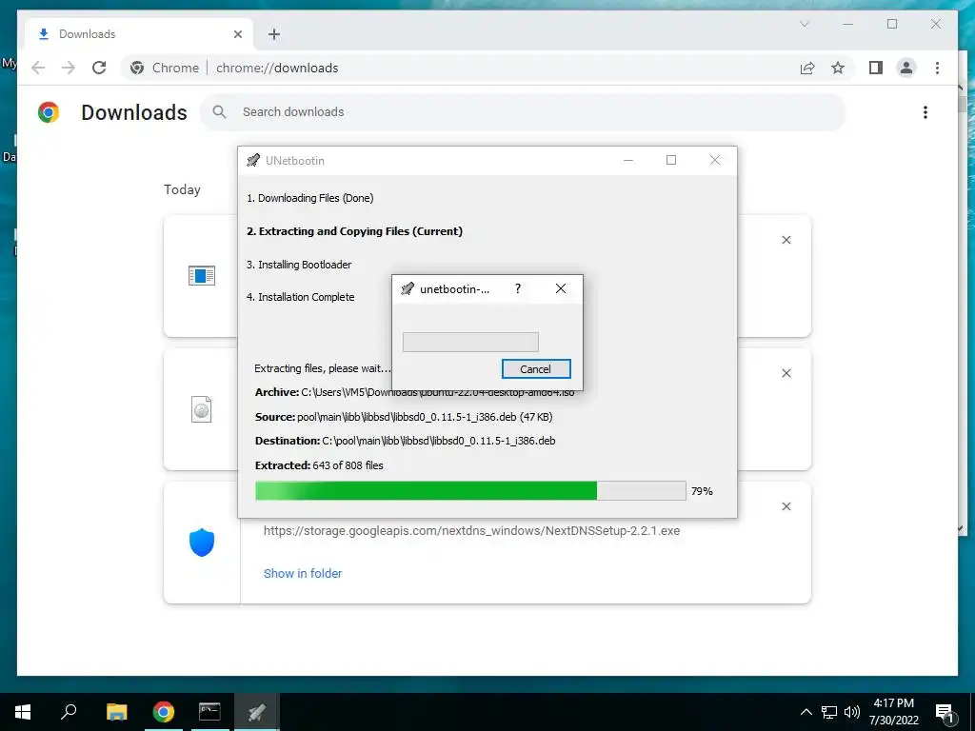Open volume control tray icon

click(x=852, y=712)
